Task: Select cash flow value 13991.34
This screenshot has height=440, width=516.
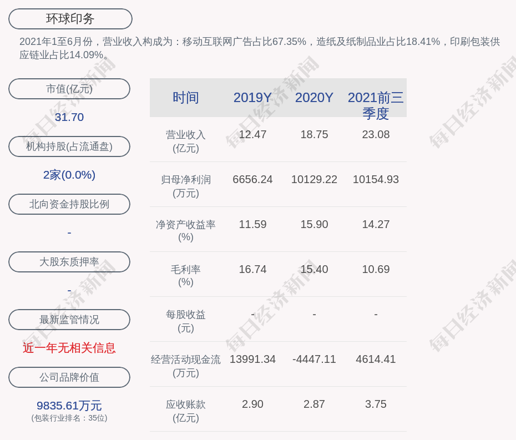Action: [x=252, y=359]
